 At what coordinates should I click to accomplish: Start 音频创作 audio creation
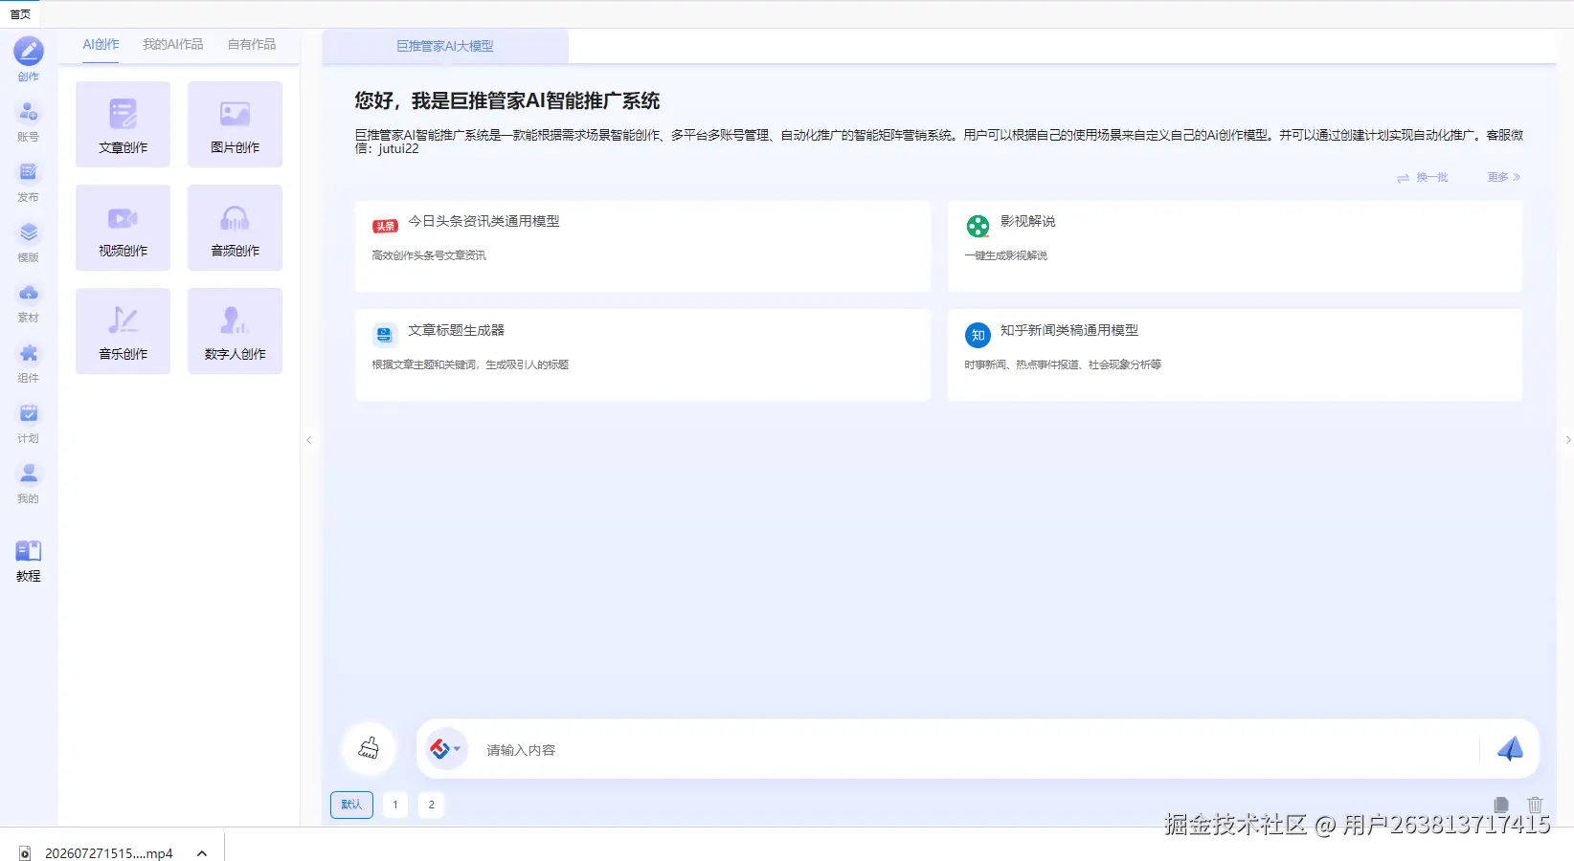pyautogui.click(x=236, y=228)
